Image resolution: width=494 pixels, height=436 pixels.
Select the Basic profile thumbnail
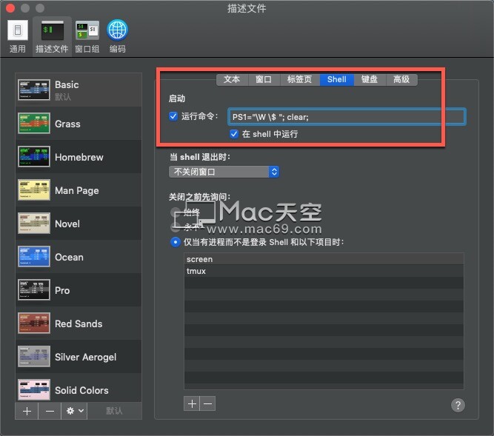pos(34,90)
